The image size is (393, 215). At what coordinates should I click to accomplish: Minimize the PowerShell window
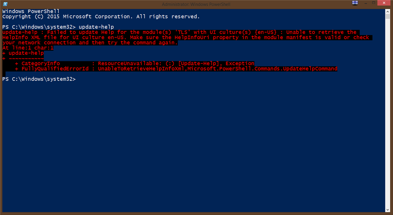click(366, 3)
